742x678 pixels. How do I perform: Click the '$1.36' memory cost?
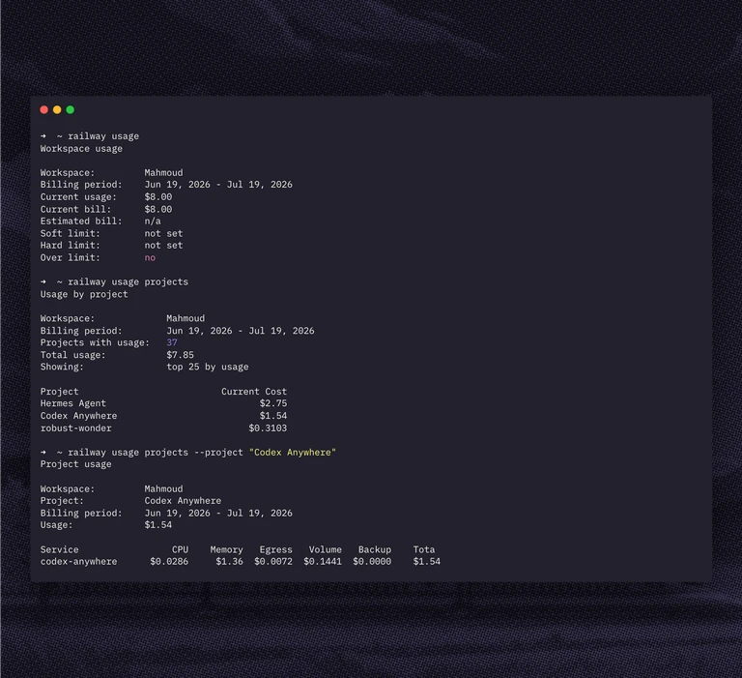229,561
